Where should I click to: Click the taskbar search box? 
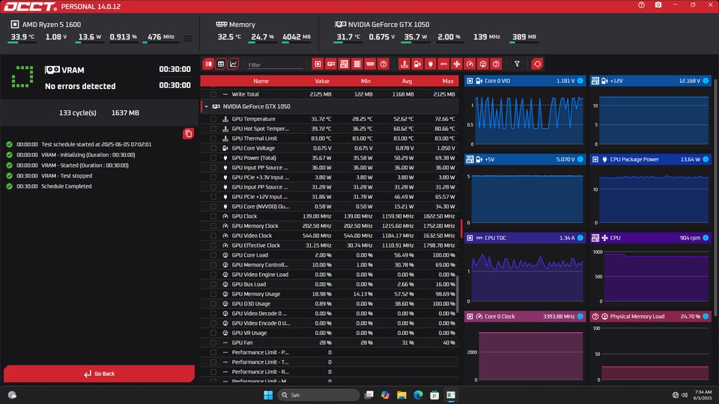pos(319,395)
